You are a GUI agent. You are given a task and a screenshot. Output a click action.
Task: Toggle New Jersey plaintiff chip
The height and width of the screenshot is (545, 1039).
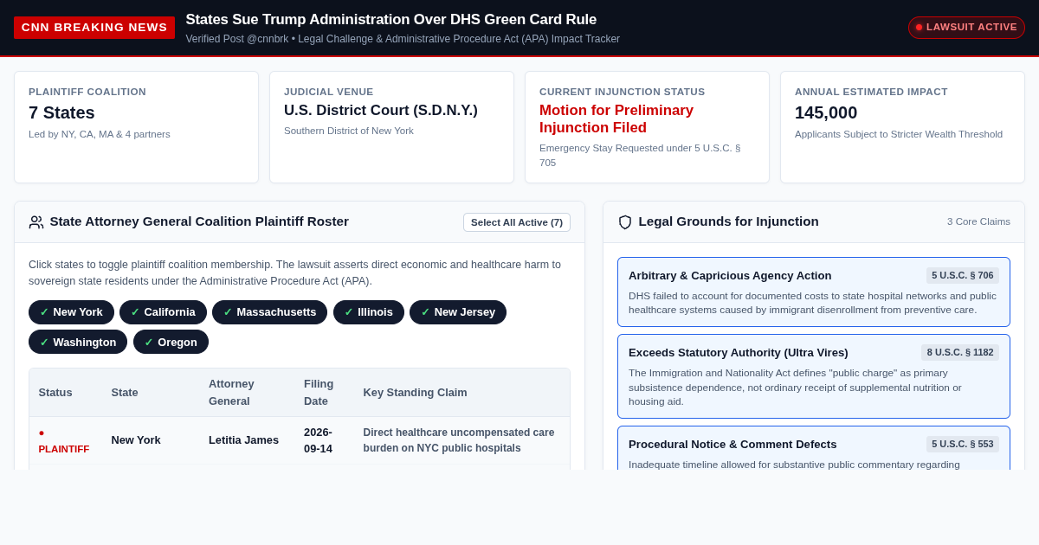pos(458,312)
